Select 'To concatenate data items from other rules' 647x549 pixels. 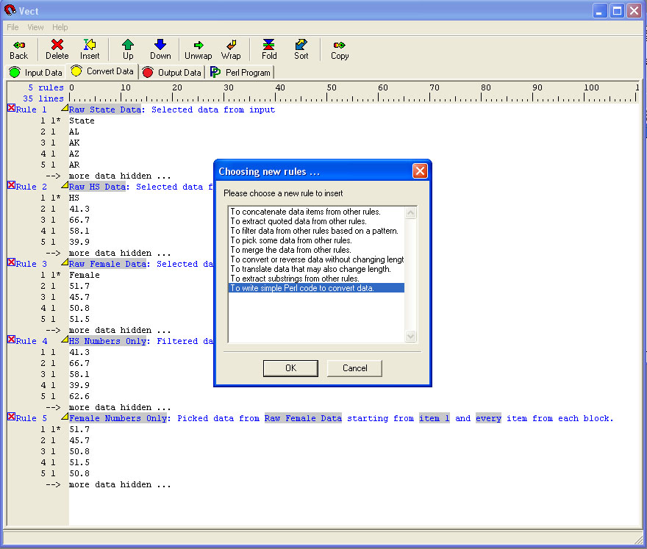(316, 212)
